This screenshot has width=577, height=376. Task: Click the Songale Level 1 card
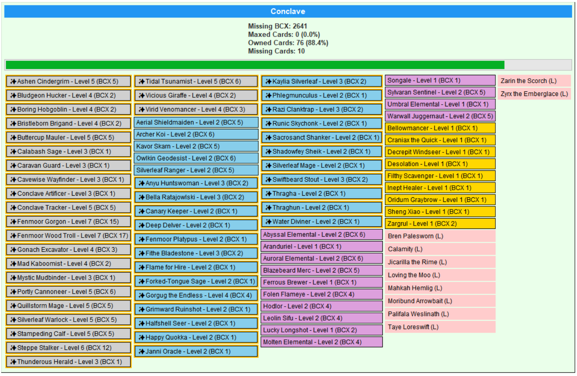441,81
